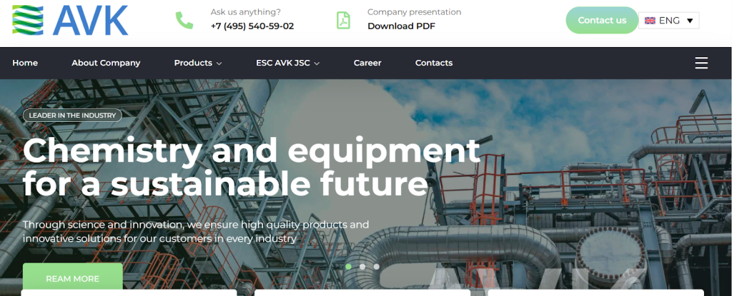Click the Download PDF link
Image resolution: width=732 pixels, height=296 pixels.
[402, 26]
